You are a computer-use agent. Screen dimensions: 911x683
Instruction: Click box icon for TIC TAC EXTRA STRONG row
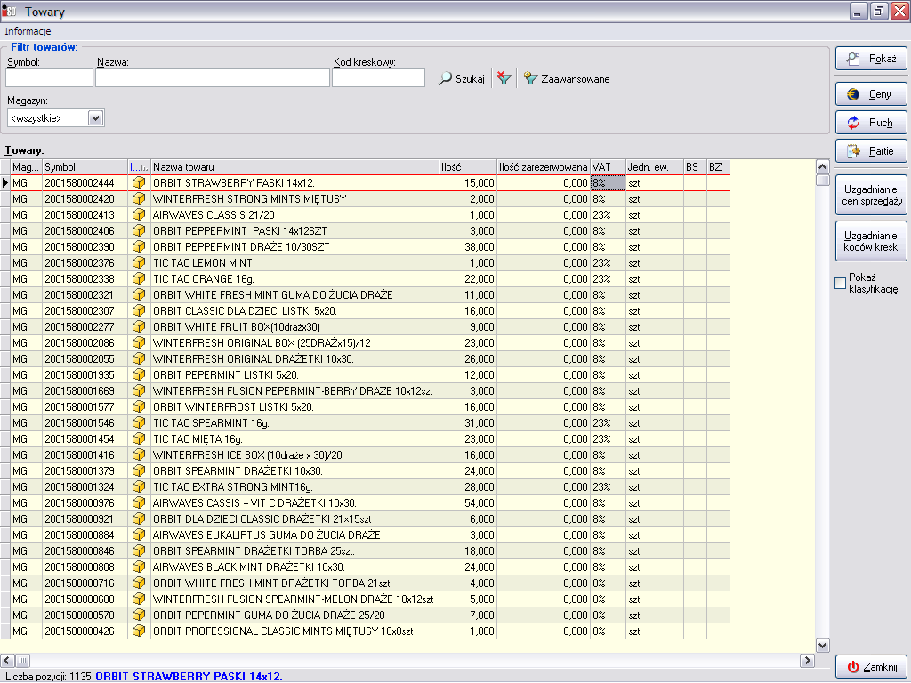139,486
